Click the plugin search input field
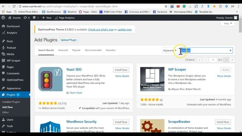The width and height of the screenshot is (242, 136). pyautogui.click(x=206, y=50)
